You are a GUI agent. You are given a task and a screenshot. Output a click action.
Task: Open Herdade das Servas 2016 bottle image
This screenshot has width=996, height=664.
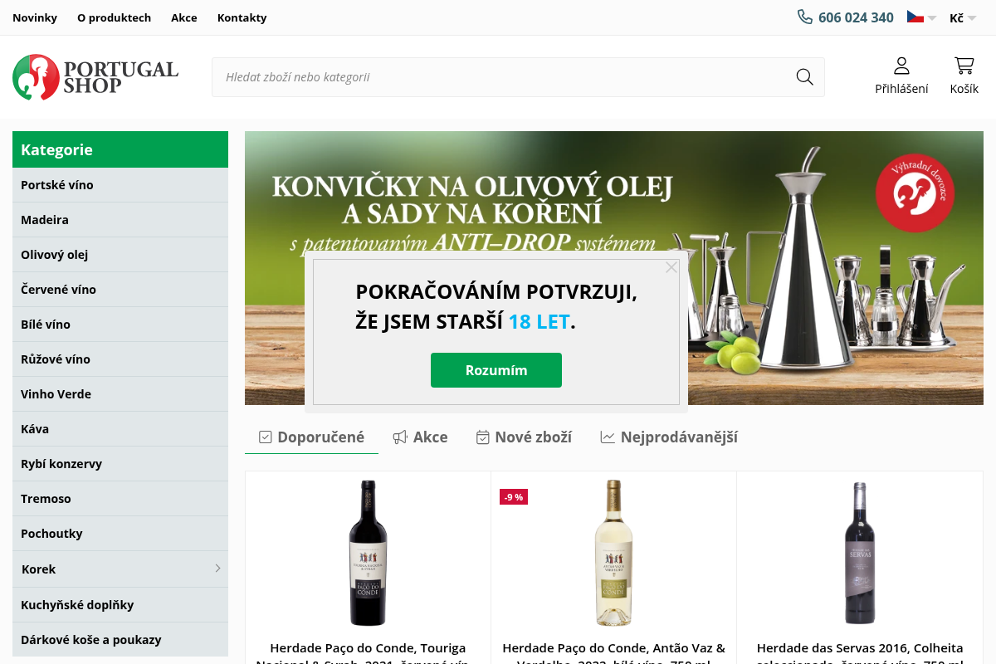(x=860, y=553)
